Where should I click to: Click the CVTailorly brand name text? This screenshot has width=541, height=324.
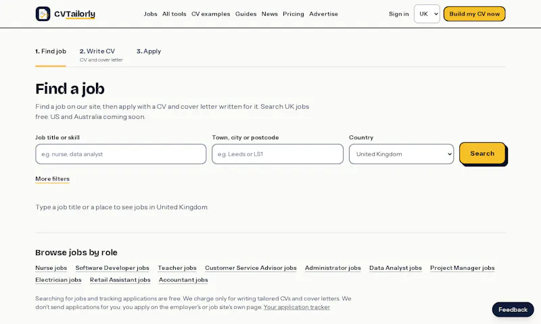[x=74, y=14]
